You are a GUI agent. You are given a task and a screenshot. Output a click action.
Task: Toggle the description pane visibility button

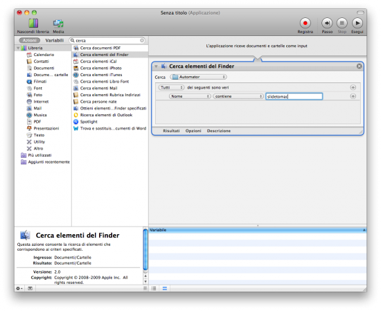[30, 288]
